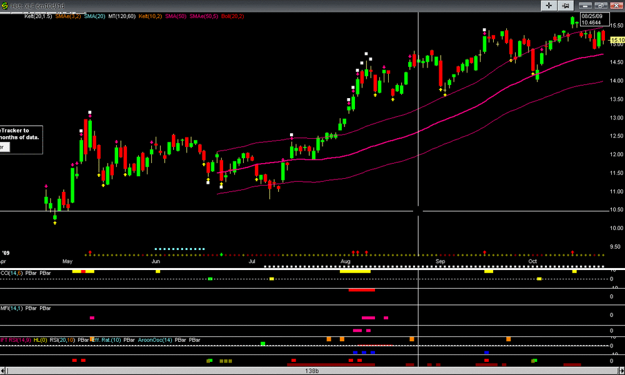This screenshot has width=625, height=375.
Task: Select the SMA(20) indicator label
Action: pos(94,16)
